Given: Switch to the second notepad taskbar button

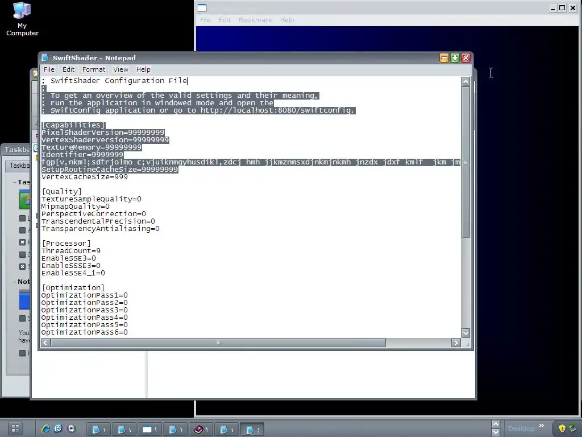Looking at the screenshot, I should [124, 430].
